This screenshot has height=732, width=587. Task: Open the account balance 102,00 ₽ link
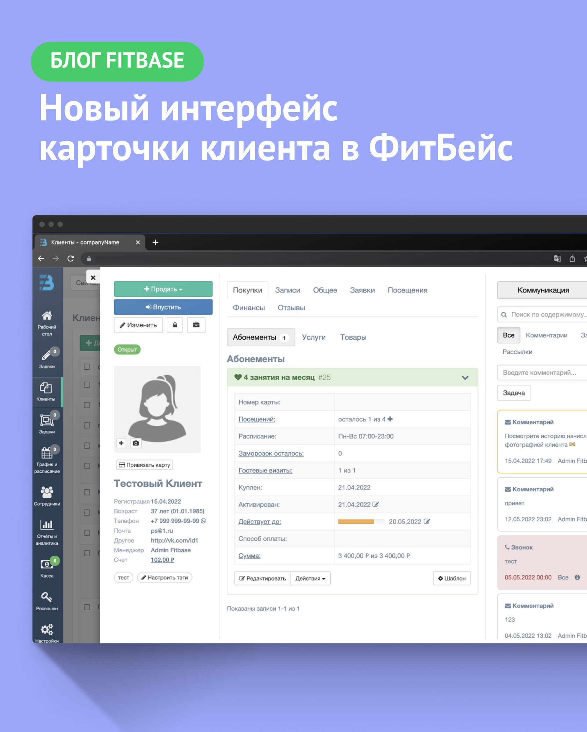(x=162, y=560)
